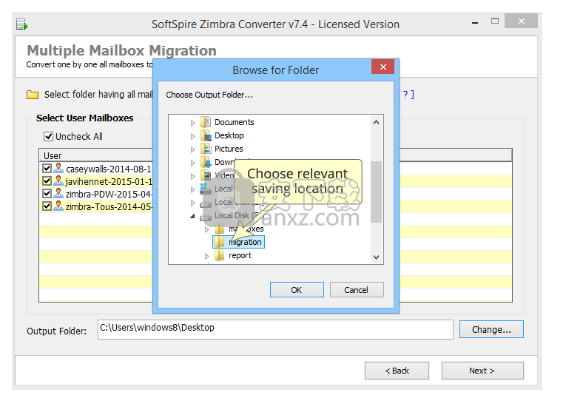Select the Desktop folder label
Screen dimensions: 566x398
(229, 135)
